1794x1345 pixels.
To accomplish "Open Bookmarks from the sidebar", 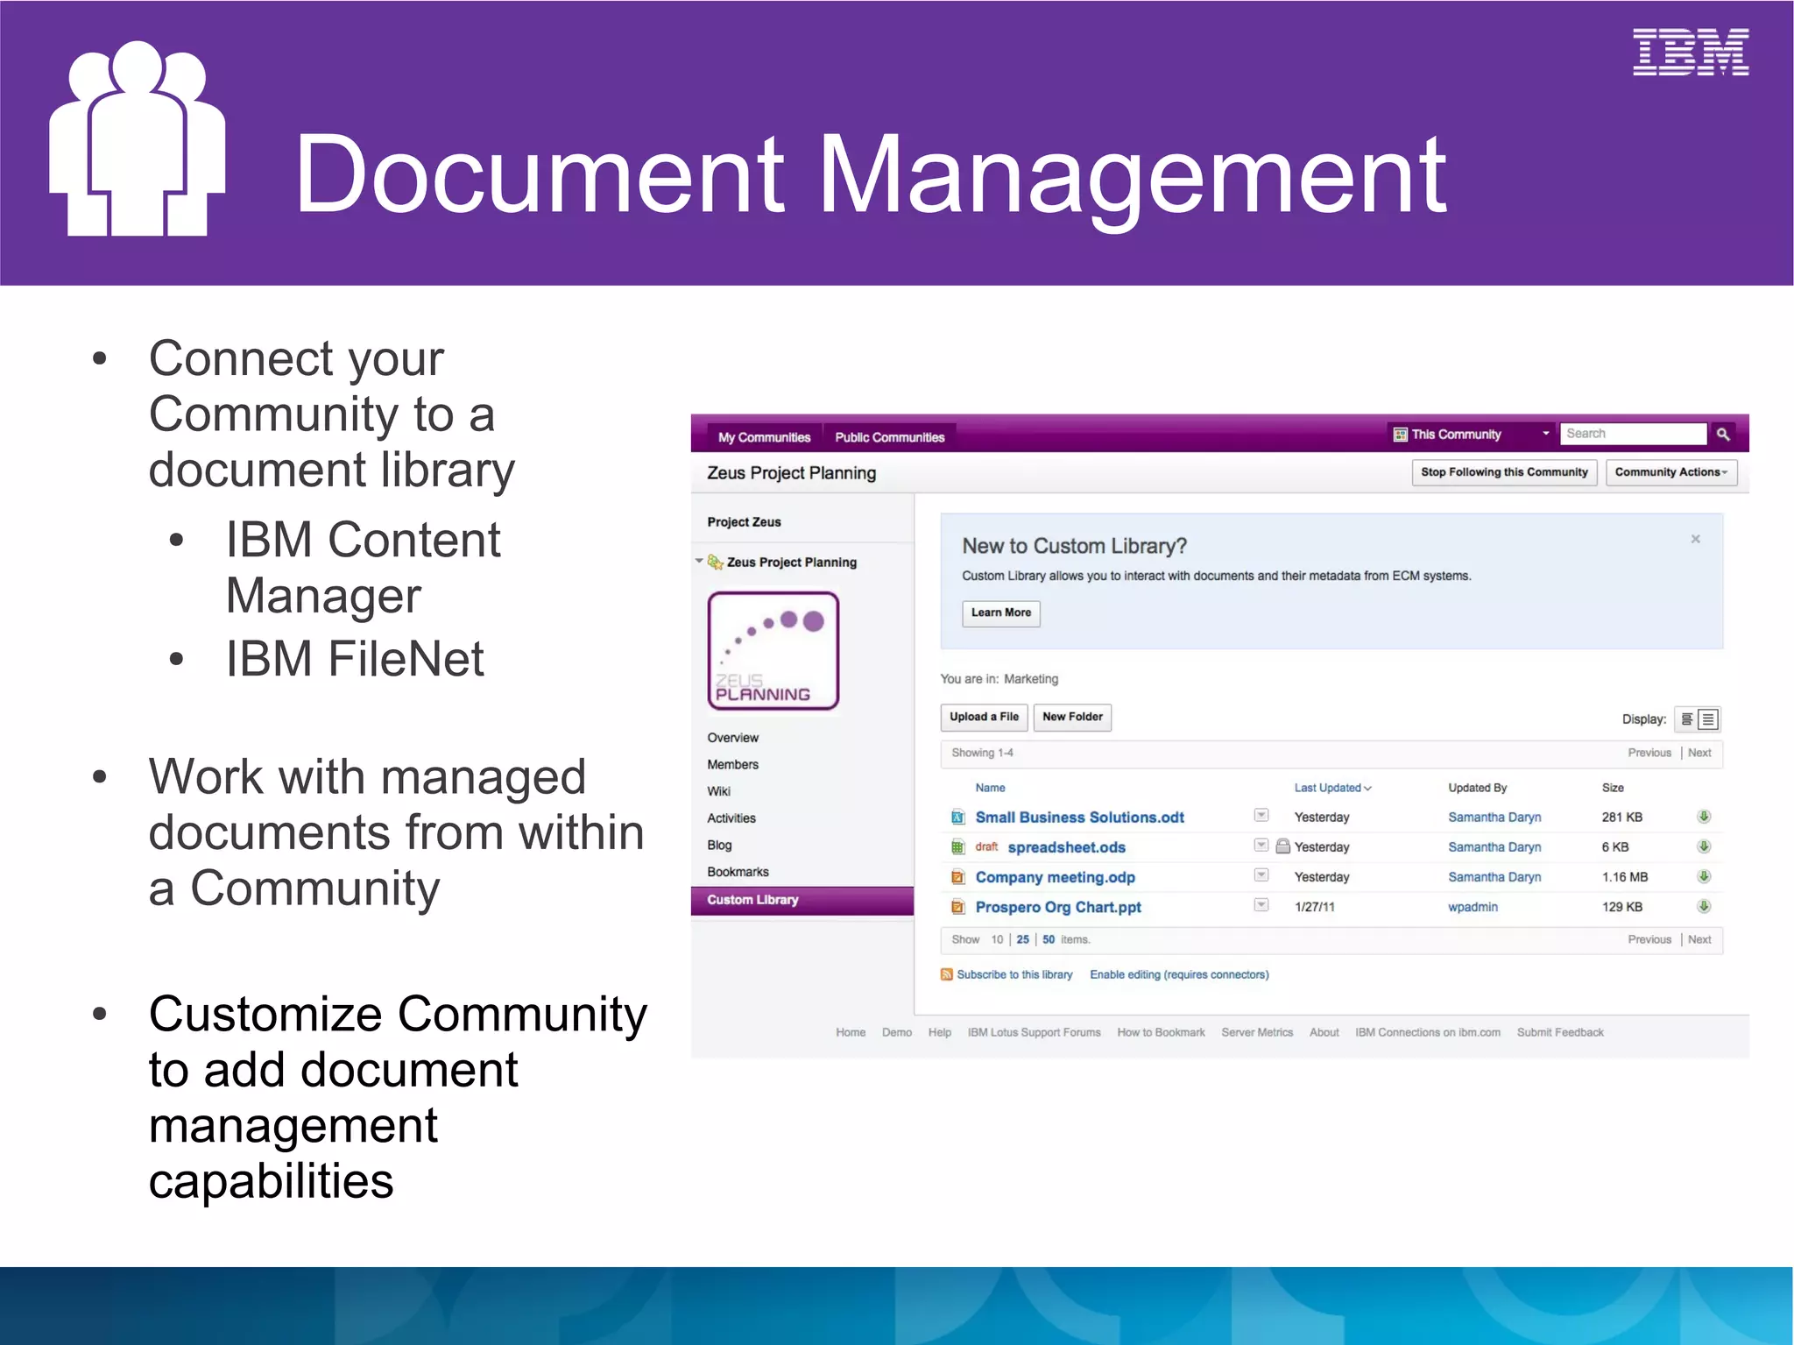I will click(738, 872).
